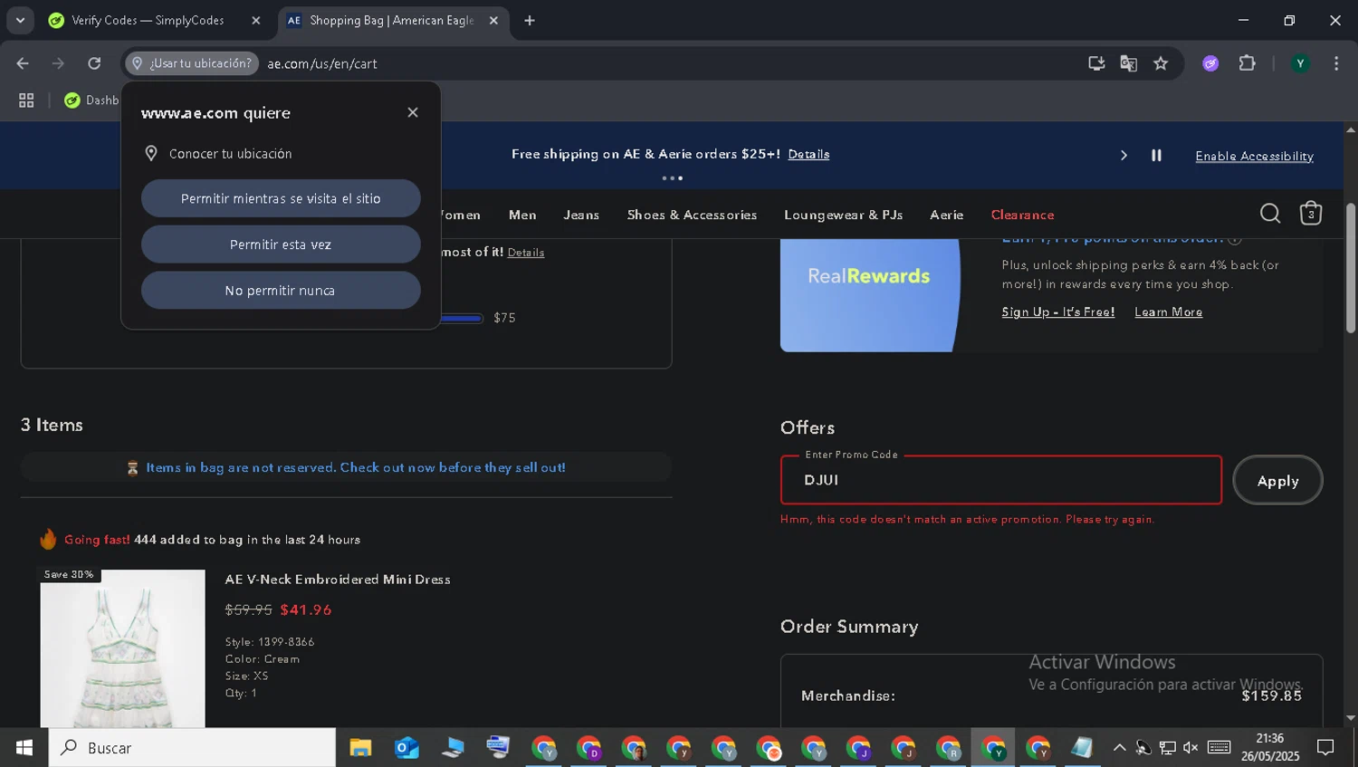Image resolution: width=1358 pixels, height=767 pixels.
Task: Close the location permission popup
Action: pos(413,112)
